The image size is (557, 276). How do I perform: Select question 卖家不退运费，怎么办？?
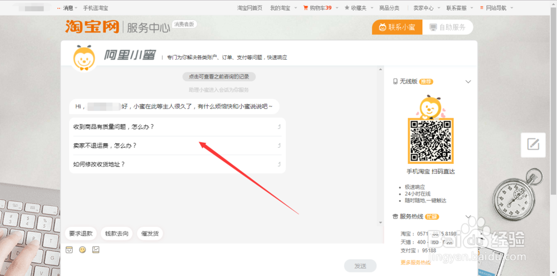click(177, 146)
